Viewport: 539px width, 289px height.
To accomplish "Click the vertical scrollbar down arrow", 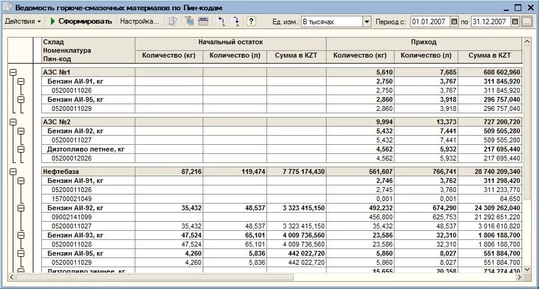I will [527, 270].
